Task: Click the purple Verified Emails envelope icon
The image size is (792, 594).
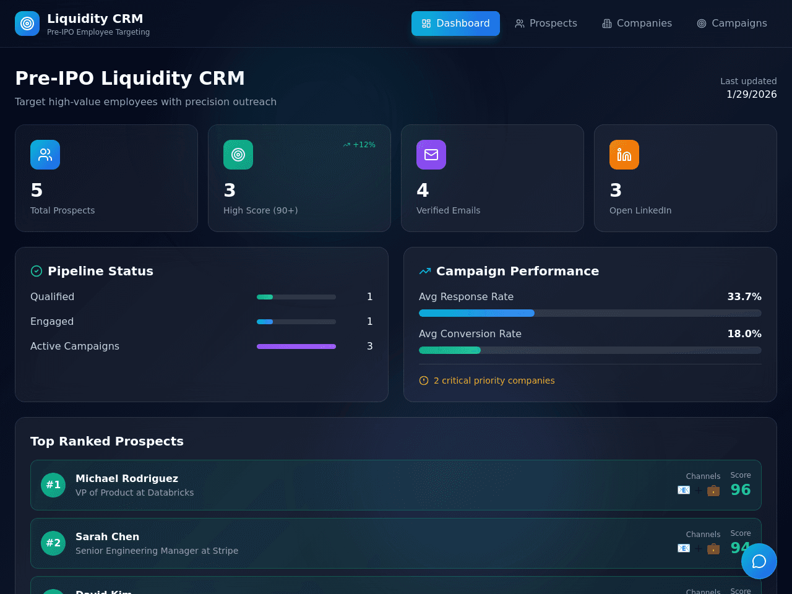Action: point(431,155)
